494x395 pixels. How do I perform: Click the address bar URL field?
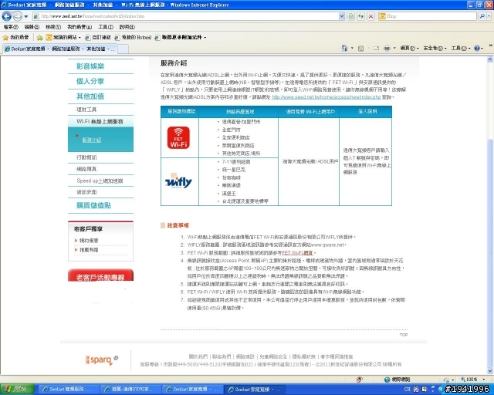[x=185, y=16]
